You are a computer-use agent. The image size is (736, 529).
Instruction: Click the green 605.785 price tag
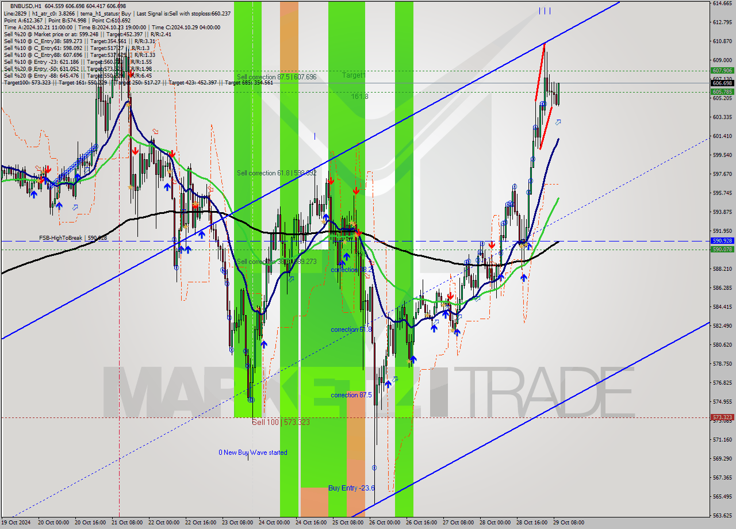pyautogui.click(x=722, y=91)
